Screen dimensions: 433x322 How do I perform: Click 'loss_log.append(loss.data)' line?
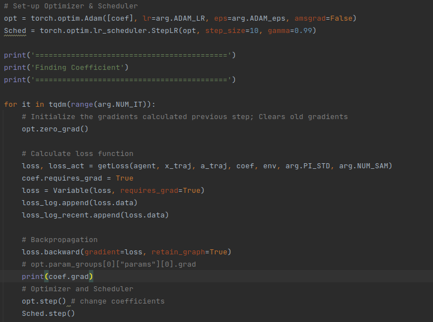pos(79,203)
